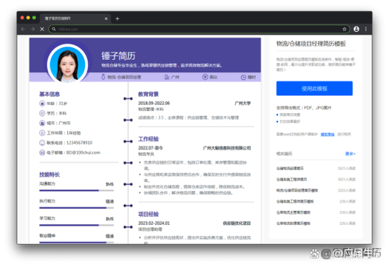Click the phone number 12345678910
This screenshot has height=267, width=389.
pyautogui.click(x=79, y=143)
